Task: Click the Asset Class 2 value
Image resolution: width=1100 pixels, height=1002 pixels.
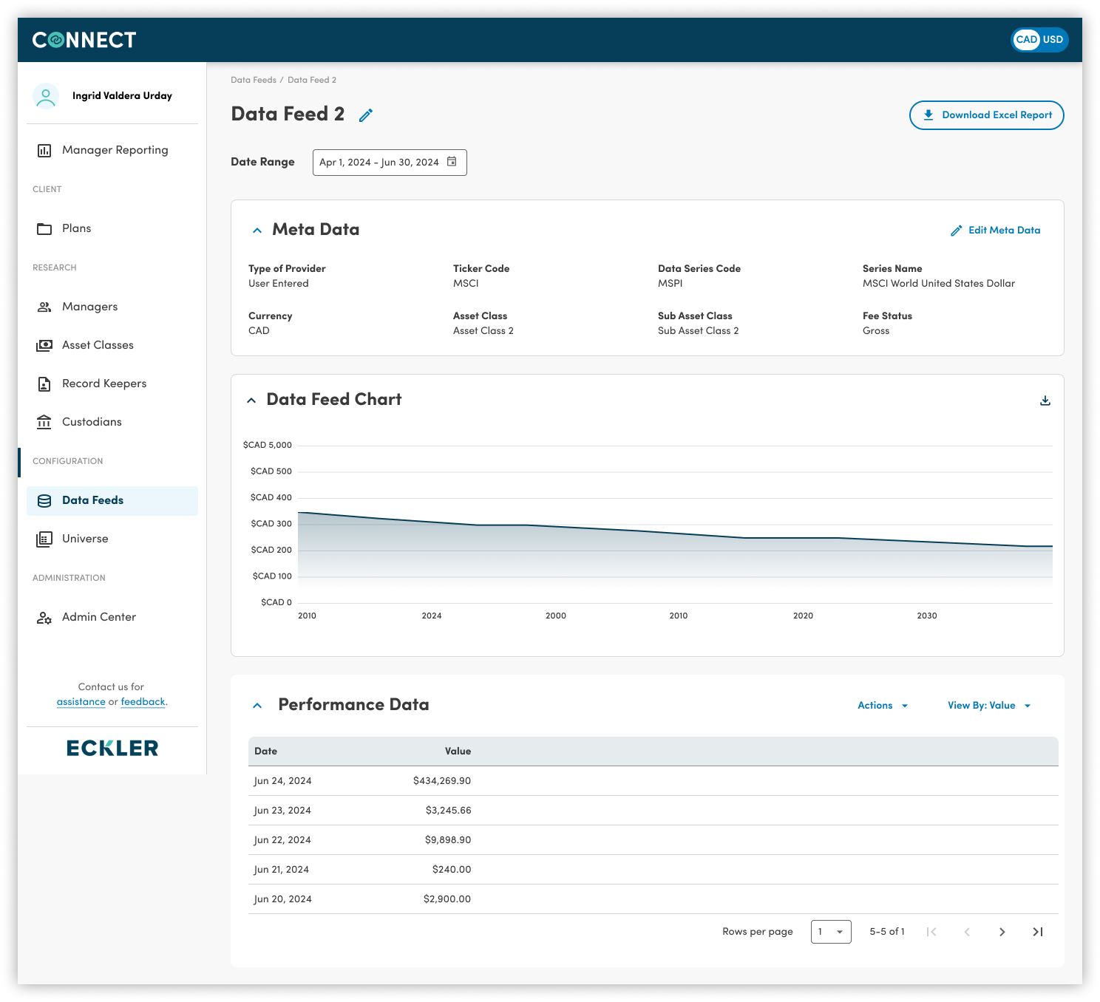Action: click(483, 331)
